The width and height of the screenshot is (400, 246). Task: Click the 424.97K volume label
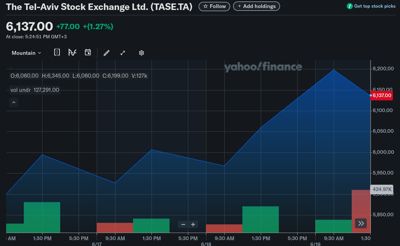[382, 189]
